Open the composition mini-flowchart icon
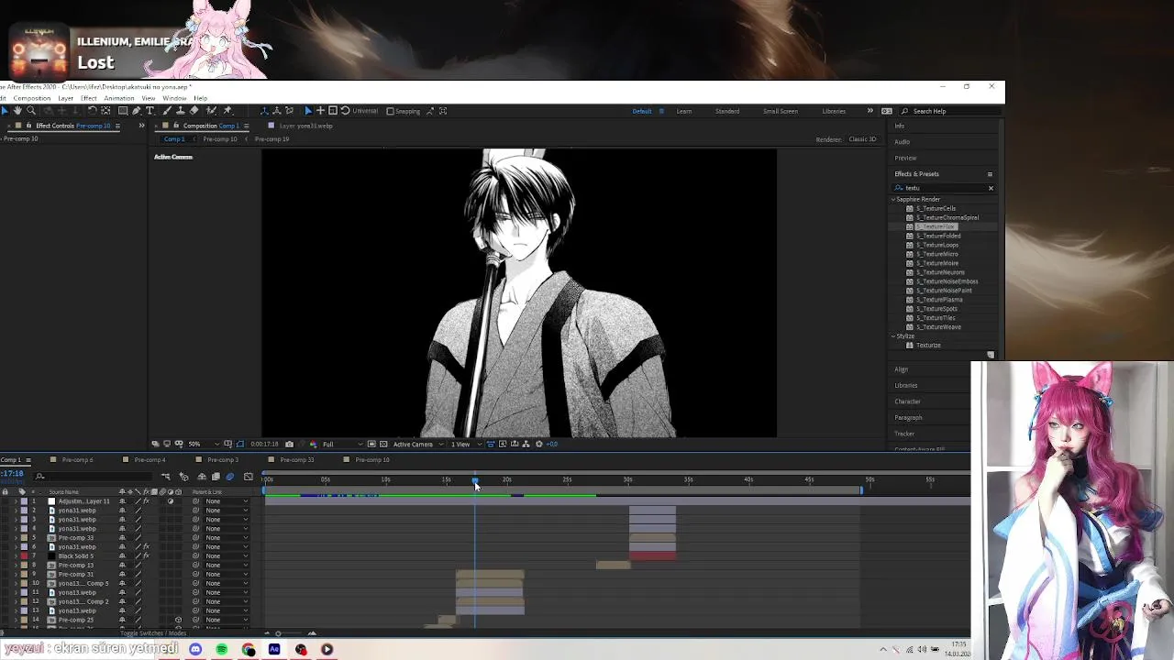 tap(166, 477)
